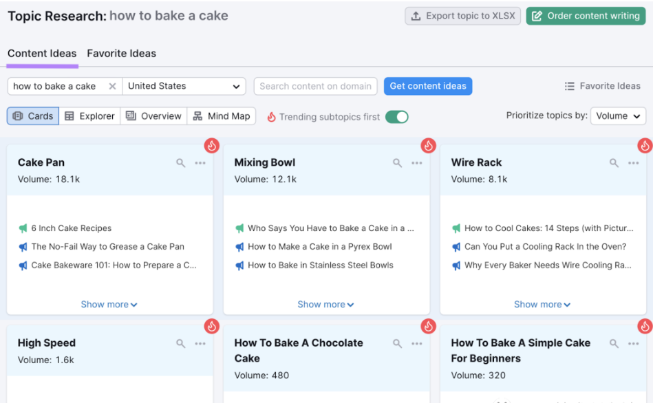Click Export topic to XLSX button
Screen dimensions: 653x403
(x=462, y=16)
